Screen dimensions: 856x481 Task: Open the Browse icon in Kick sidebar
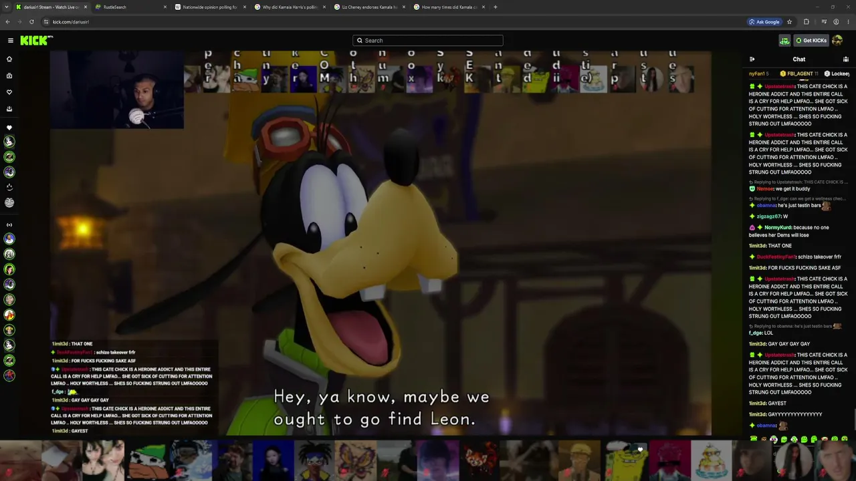tap(9, 75)
